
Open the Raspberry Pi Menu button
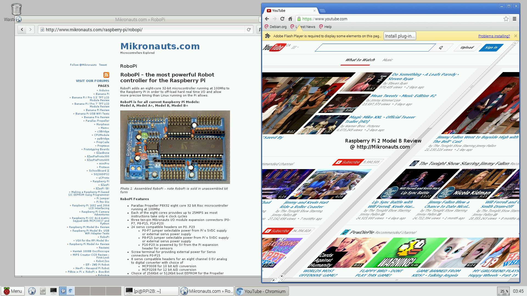[x=13, y=291]
